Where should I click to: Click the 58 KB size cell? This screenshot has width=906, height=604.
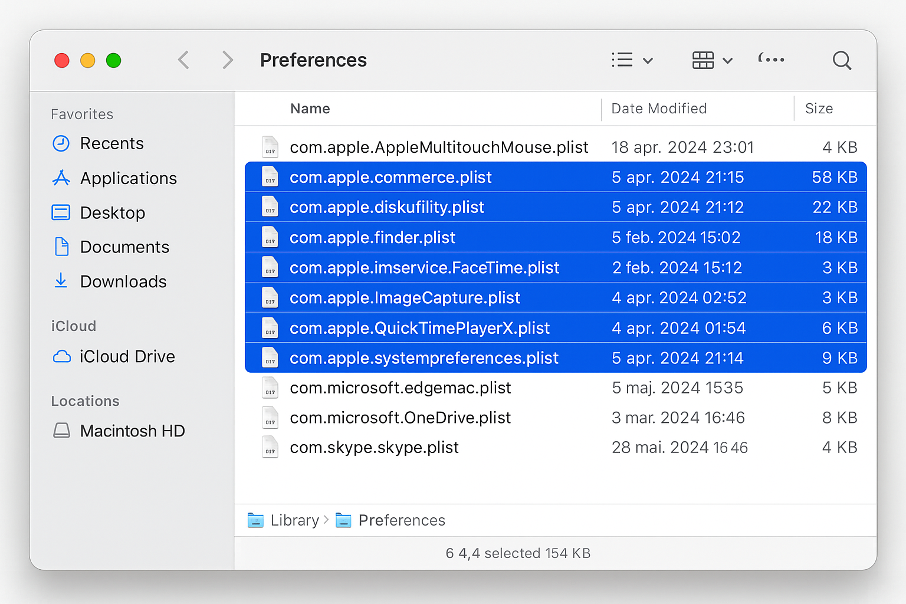click(x=835, y=177)
